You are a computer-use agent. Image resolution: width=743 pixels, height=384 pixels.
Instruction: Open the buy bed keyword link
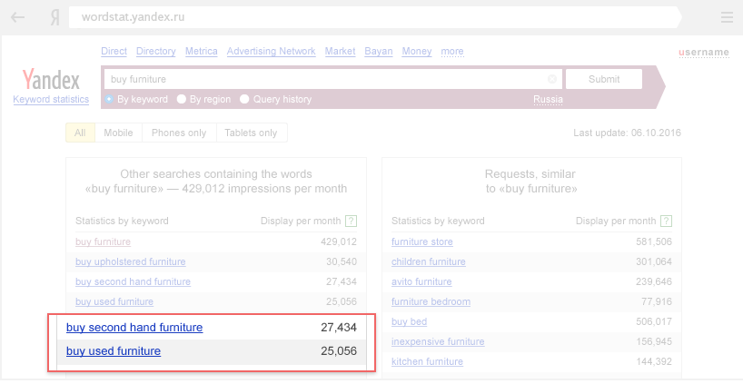click(x=409, y=321)
